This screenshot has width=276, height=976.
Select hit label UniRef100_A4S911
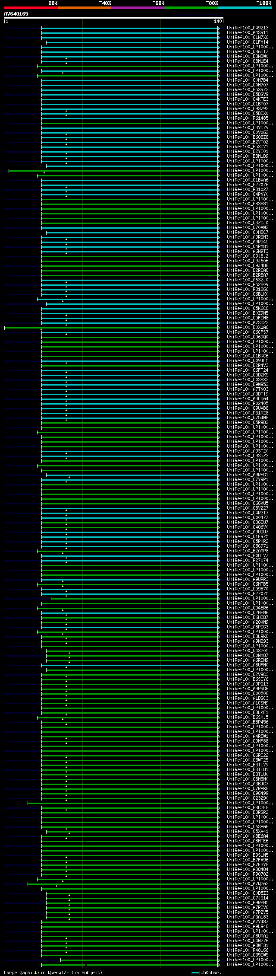coord(248,33)
